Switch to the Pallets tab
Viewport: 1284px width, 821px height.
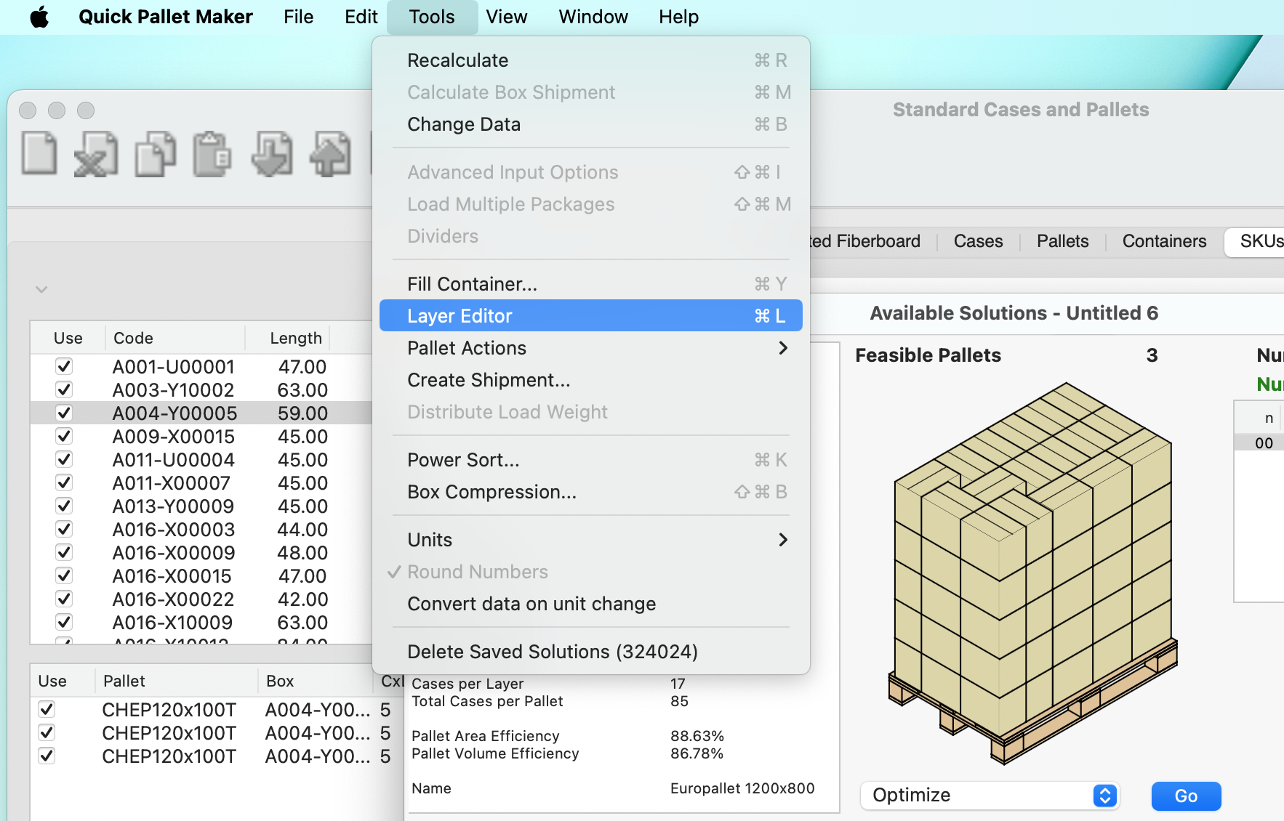pos(1062,241)
